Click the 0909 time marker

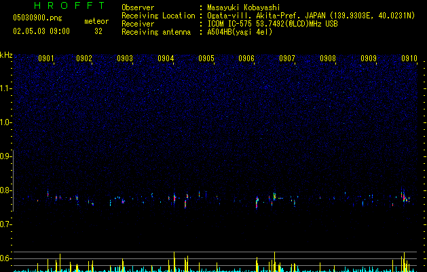point(369,58)
